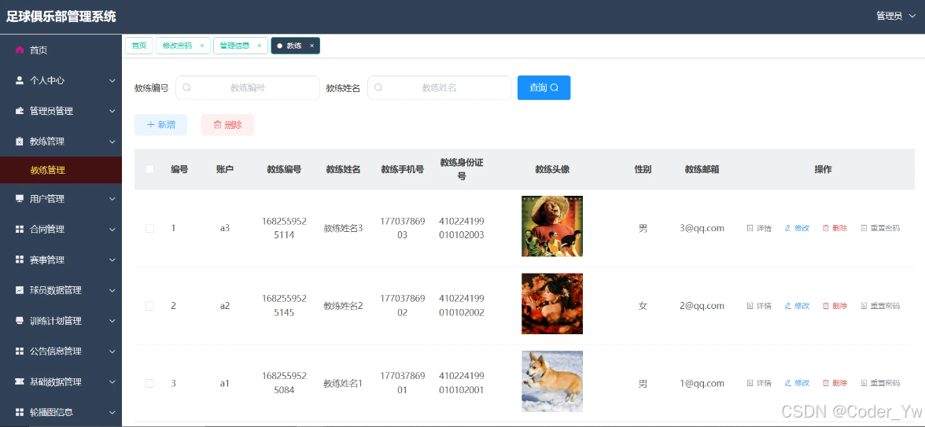Focus the 教练编号 search input
925x427 pixels.
248,87
